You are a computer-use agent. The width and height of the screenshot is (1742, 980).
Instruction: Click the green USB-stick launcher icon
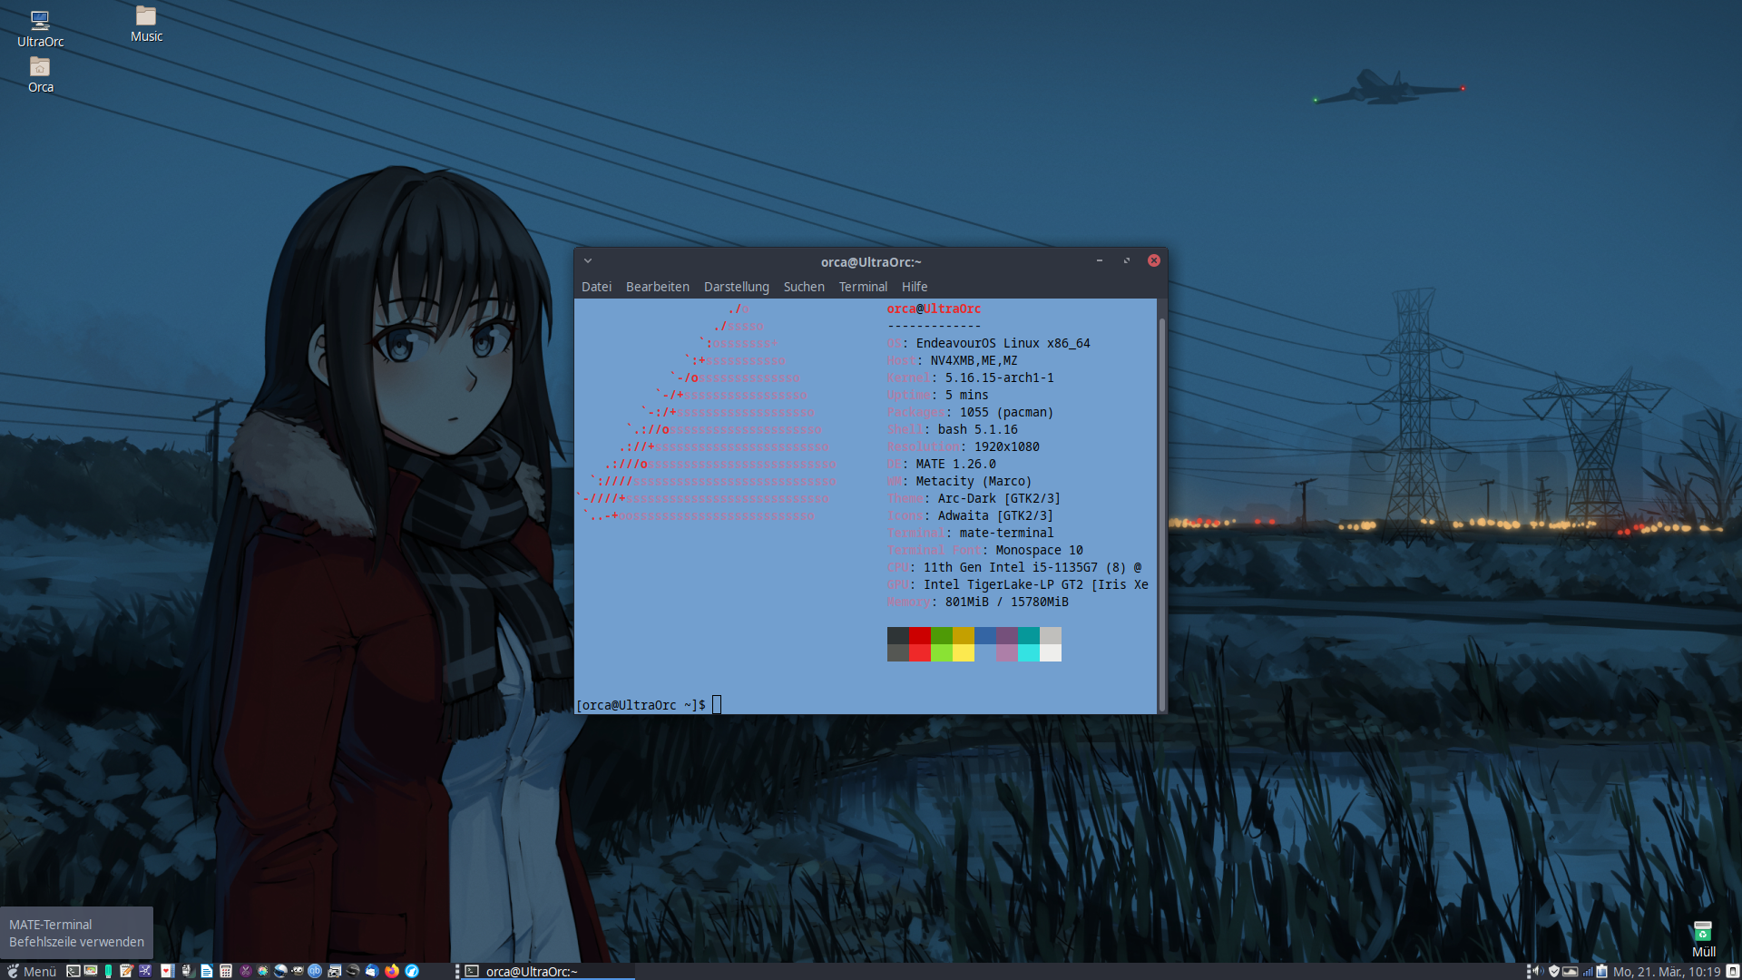108,971
